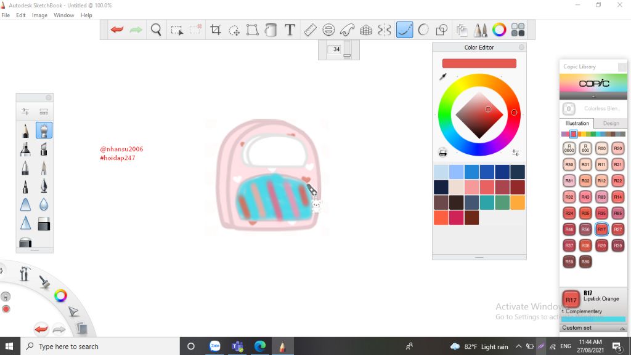Pick the teal swatch in the Color Editor palette
Screen dimensions: 631x355
point(487,202)
